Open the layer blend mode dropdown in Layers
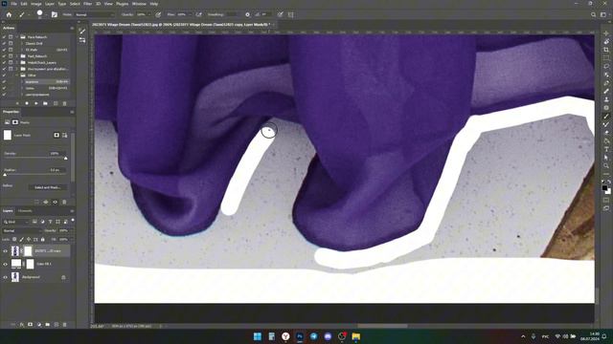The image size is (613, 344). click(x=21, y=230)
